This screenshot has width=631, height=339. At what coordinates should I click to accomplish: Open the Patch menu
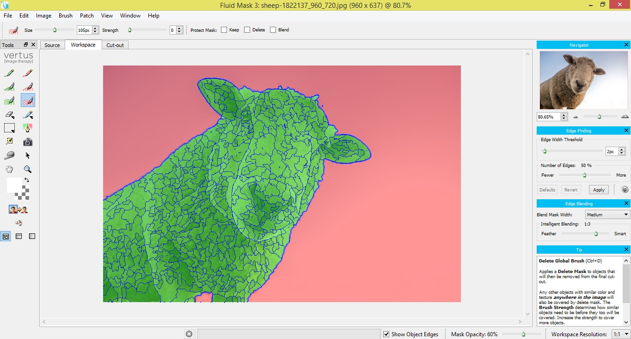point(87,15)
